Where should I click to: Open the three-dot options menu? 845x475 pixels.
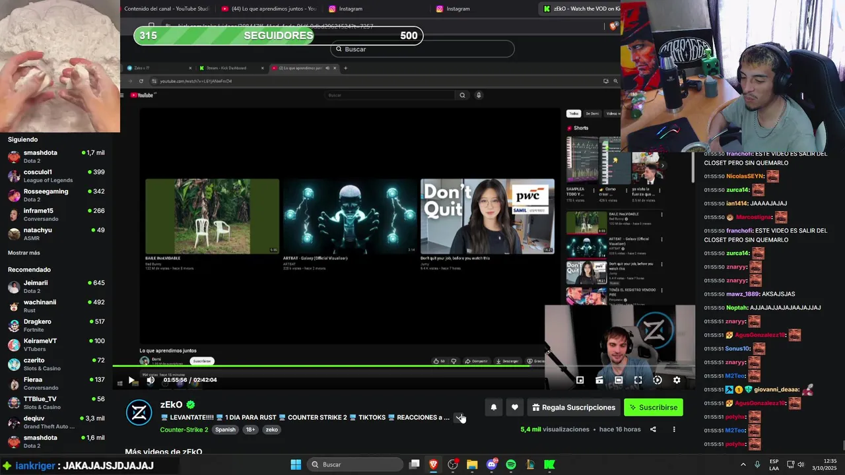click(674, 429)
